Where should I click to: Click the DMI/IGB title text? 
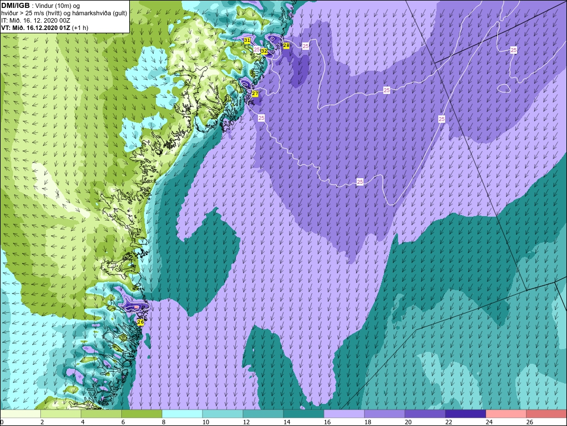pos(15,6)
